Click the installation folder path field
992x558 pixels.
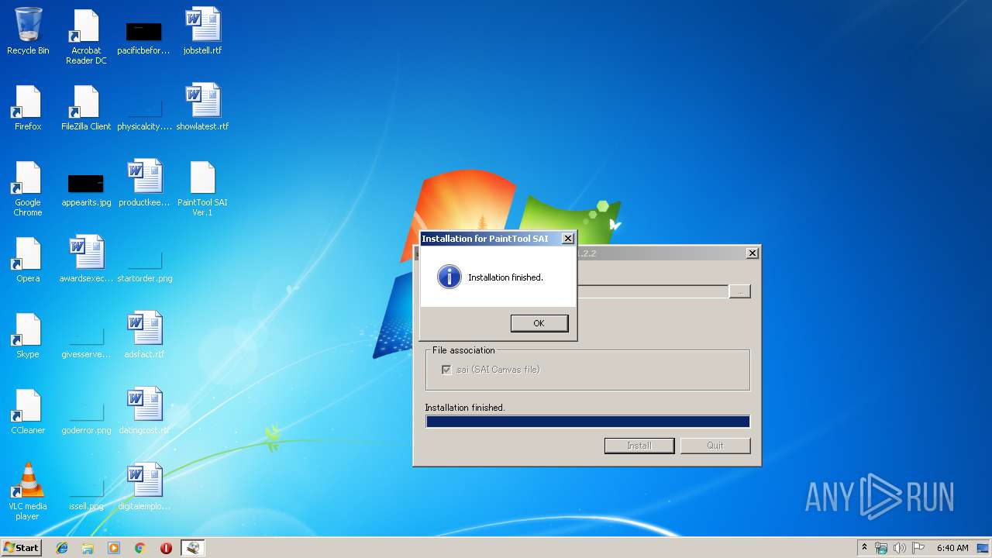point(652,291)
